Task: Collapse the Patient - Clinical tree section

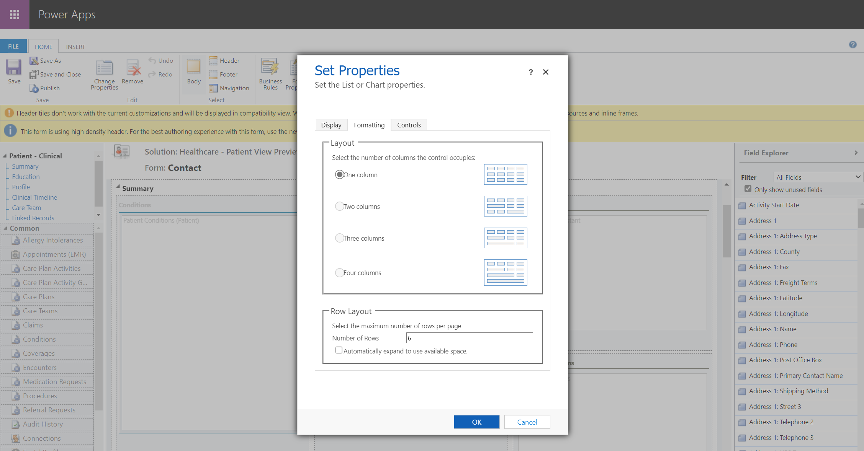Action: [5, 156]
